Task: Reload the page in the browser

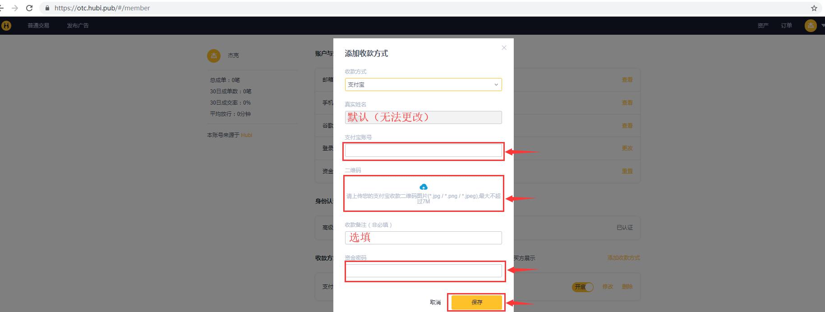Action: tap(29, 8)
